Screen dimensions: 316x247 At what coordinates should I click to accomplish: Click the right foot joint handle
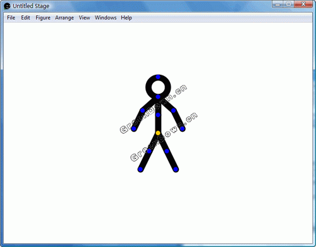tap(176, 169)
